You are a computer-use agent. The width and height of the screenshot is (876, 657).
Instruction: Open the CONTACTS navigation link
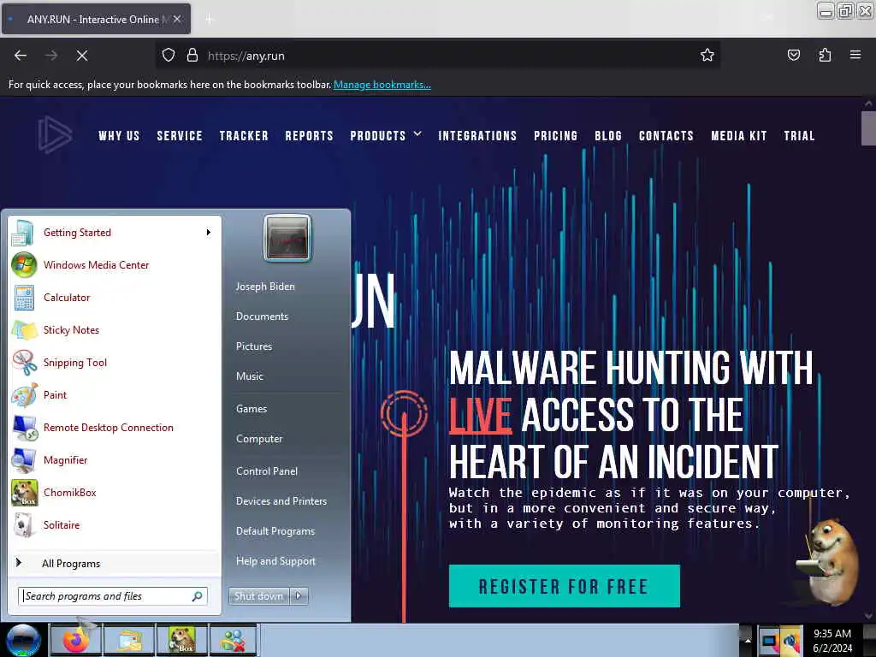[x=666, y=136]
